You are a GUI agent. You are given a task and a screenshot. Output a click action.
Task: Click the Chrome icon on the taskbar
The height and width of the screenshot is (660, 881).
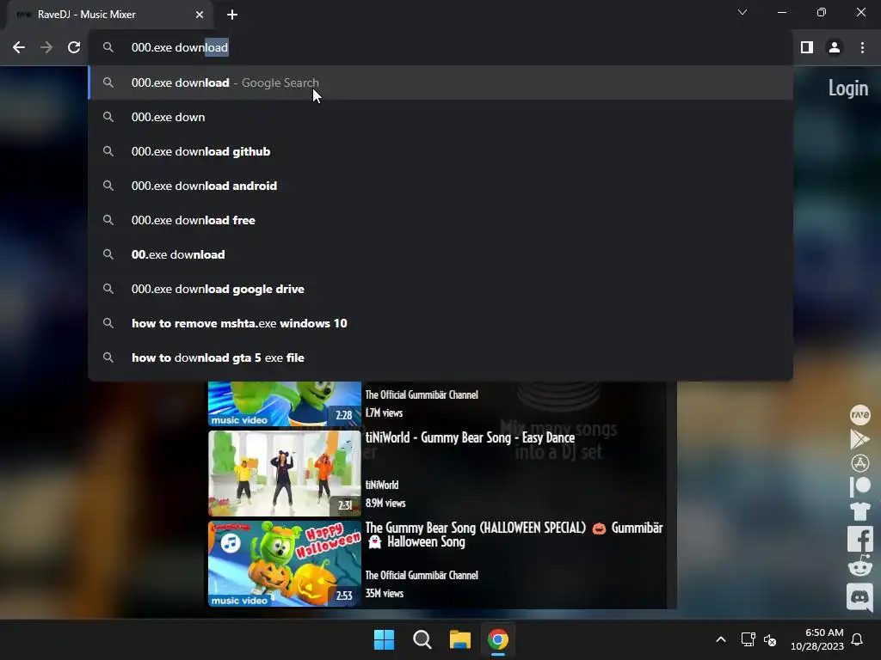(x=498, y=639)
